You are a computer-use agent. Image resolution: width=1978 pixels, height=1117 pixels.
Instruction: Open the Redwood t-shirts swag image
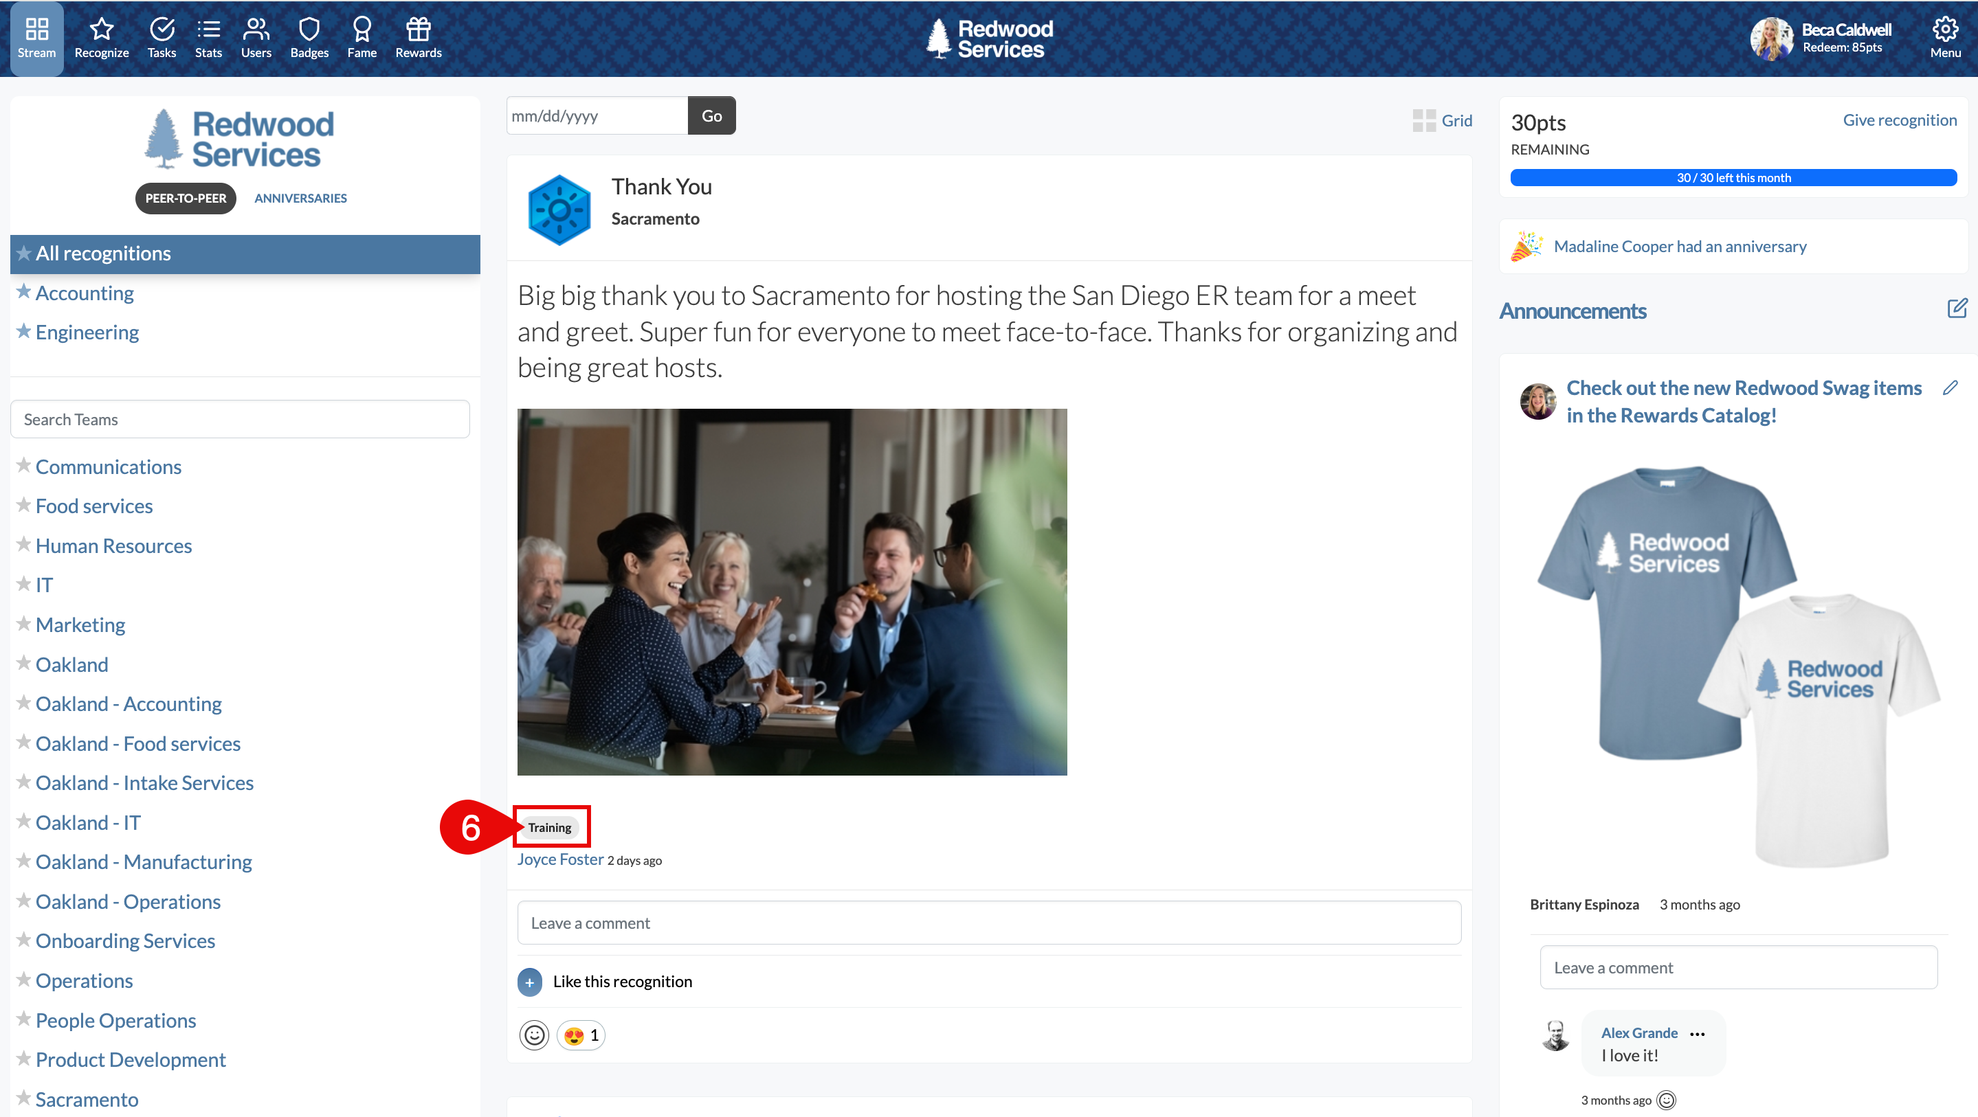pyautogui.click(x=1737, y=666)
